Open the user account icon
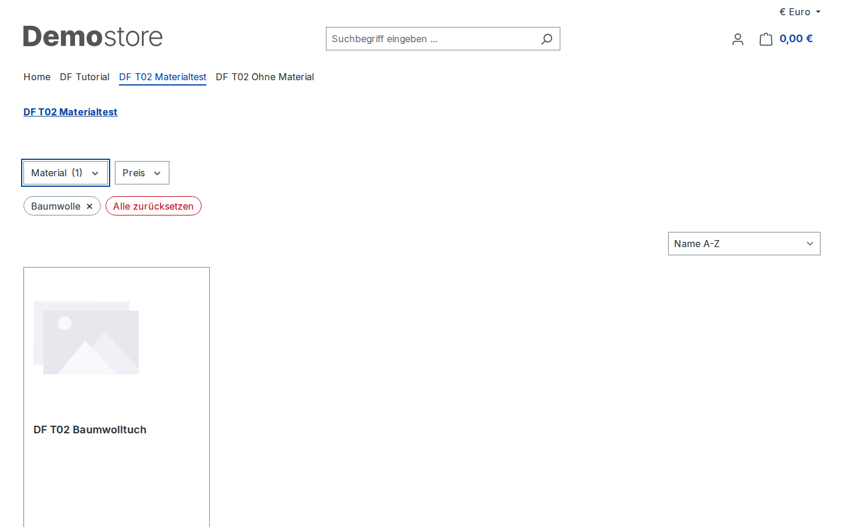Screen dimensions: 844x527 pyautogui.click(x=738, y=39)
